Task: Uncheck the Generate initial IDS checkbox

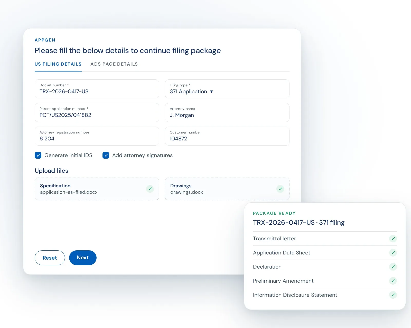Action: pos(38,155)
